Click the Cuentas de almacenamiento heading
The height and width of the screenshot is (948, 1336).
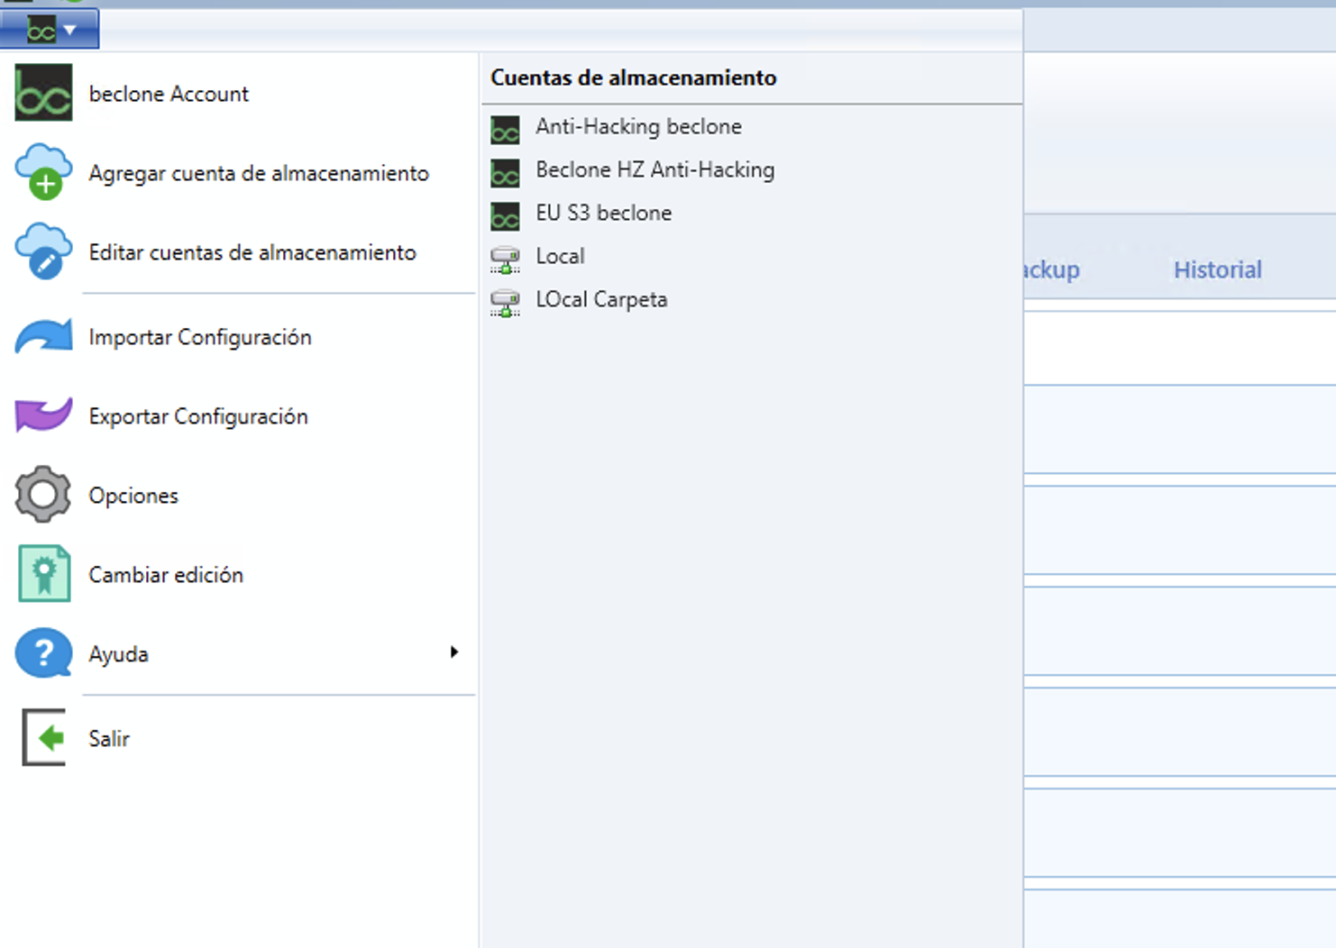pos(633,77)
